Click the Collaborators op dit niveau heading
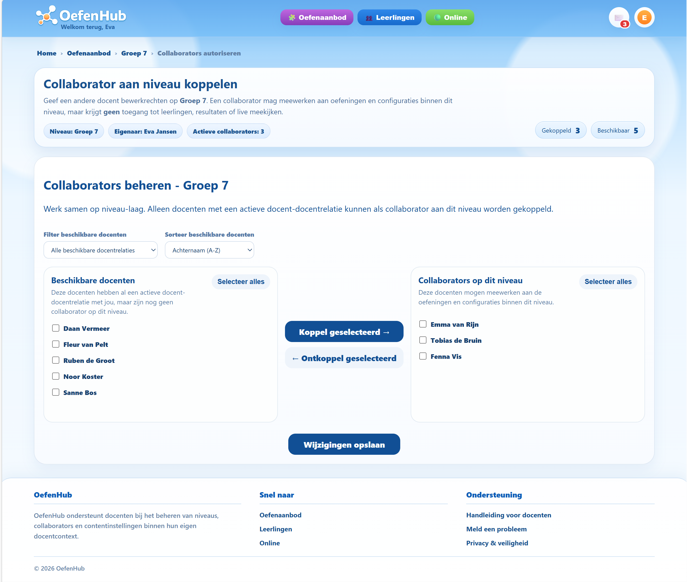 [x=470, y=280]
